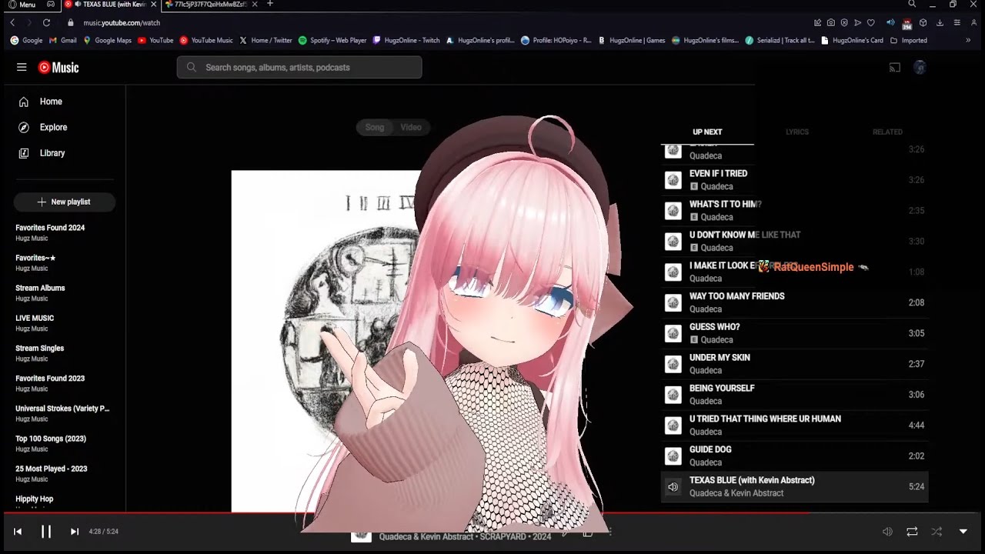Click the YouTube Music logo
This screenshot has height=554, width=985.
[58, 68]
